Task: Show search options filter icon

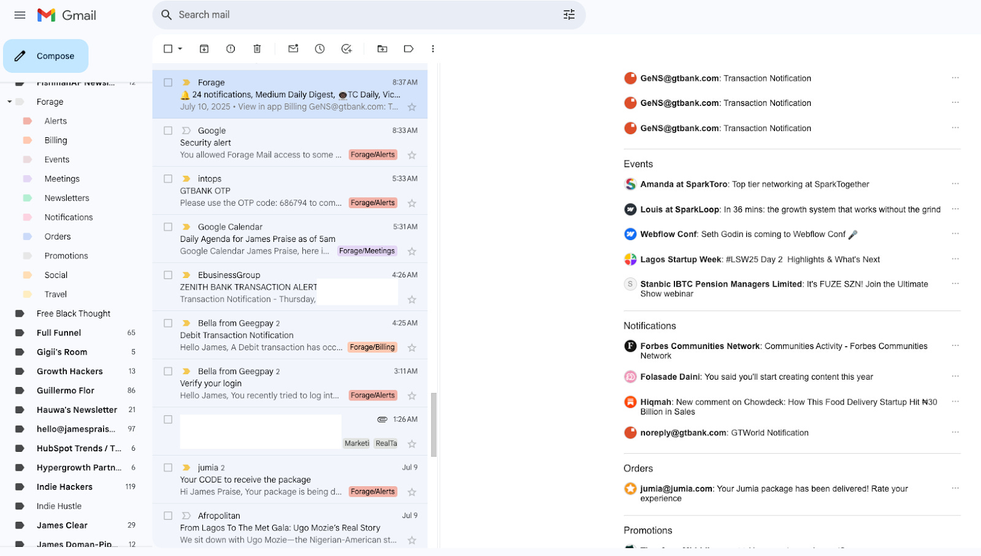Action: pos(569,15)
